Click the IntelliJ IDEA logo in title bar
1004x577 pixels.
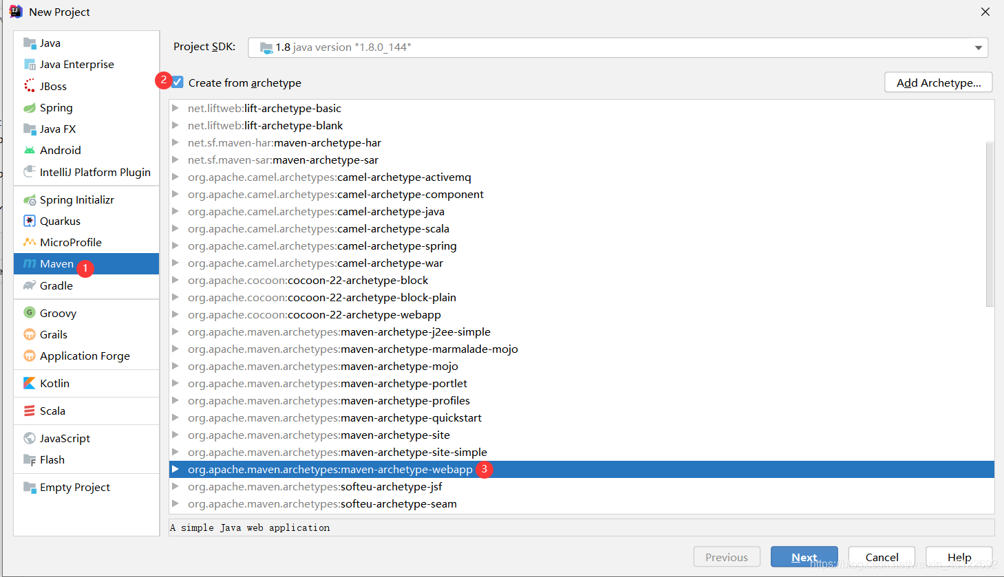tap(16, 12)
